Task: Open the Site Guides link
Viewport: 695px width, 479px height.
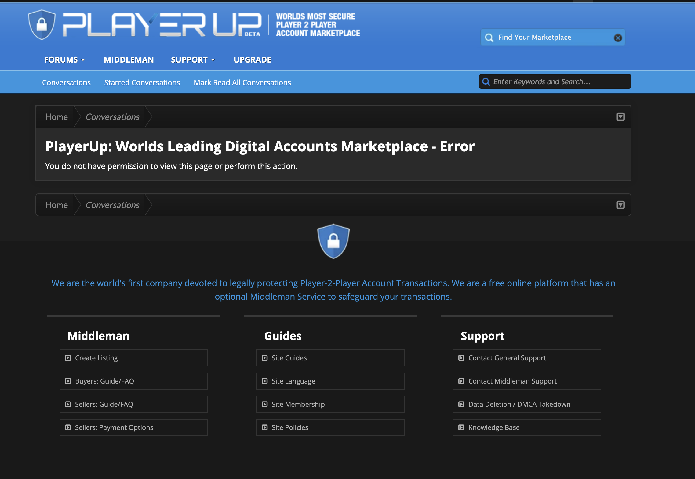Action: (x=330, y=358)
